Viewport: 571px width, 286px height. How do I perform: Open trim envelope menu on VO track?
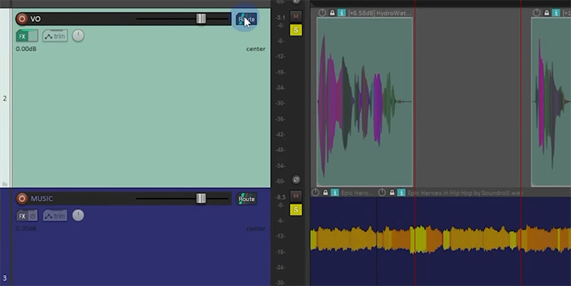click(55, 36)
